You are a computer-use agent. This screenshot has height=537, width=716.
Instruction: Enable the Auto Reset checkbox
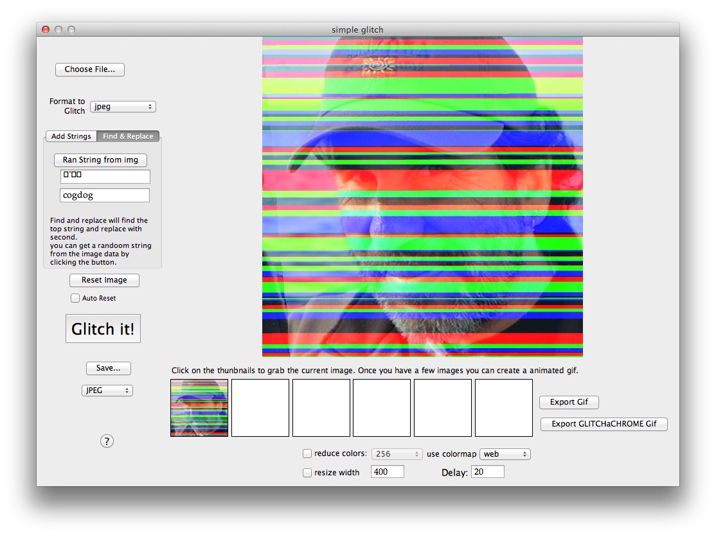click(x=75, y=298)
